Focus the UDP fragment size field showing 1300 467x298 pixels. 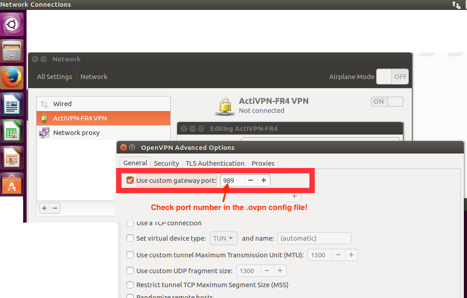click(x=248, y=270)
